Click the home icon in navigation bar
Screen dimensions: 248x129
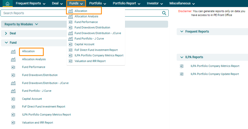[8, 4]
